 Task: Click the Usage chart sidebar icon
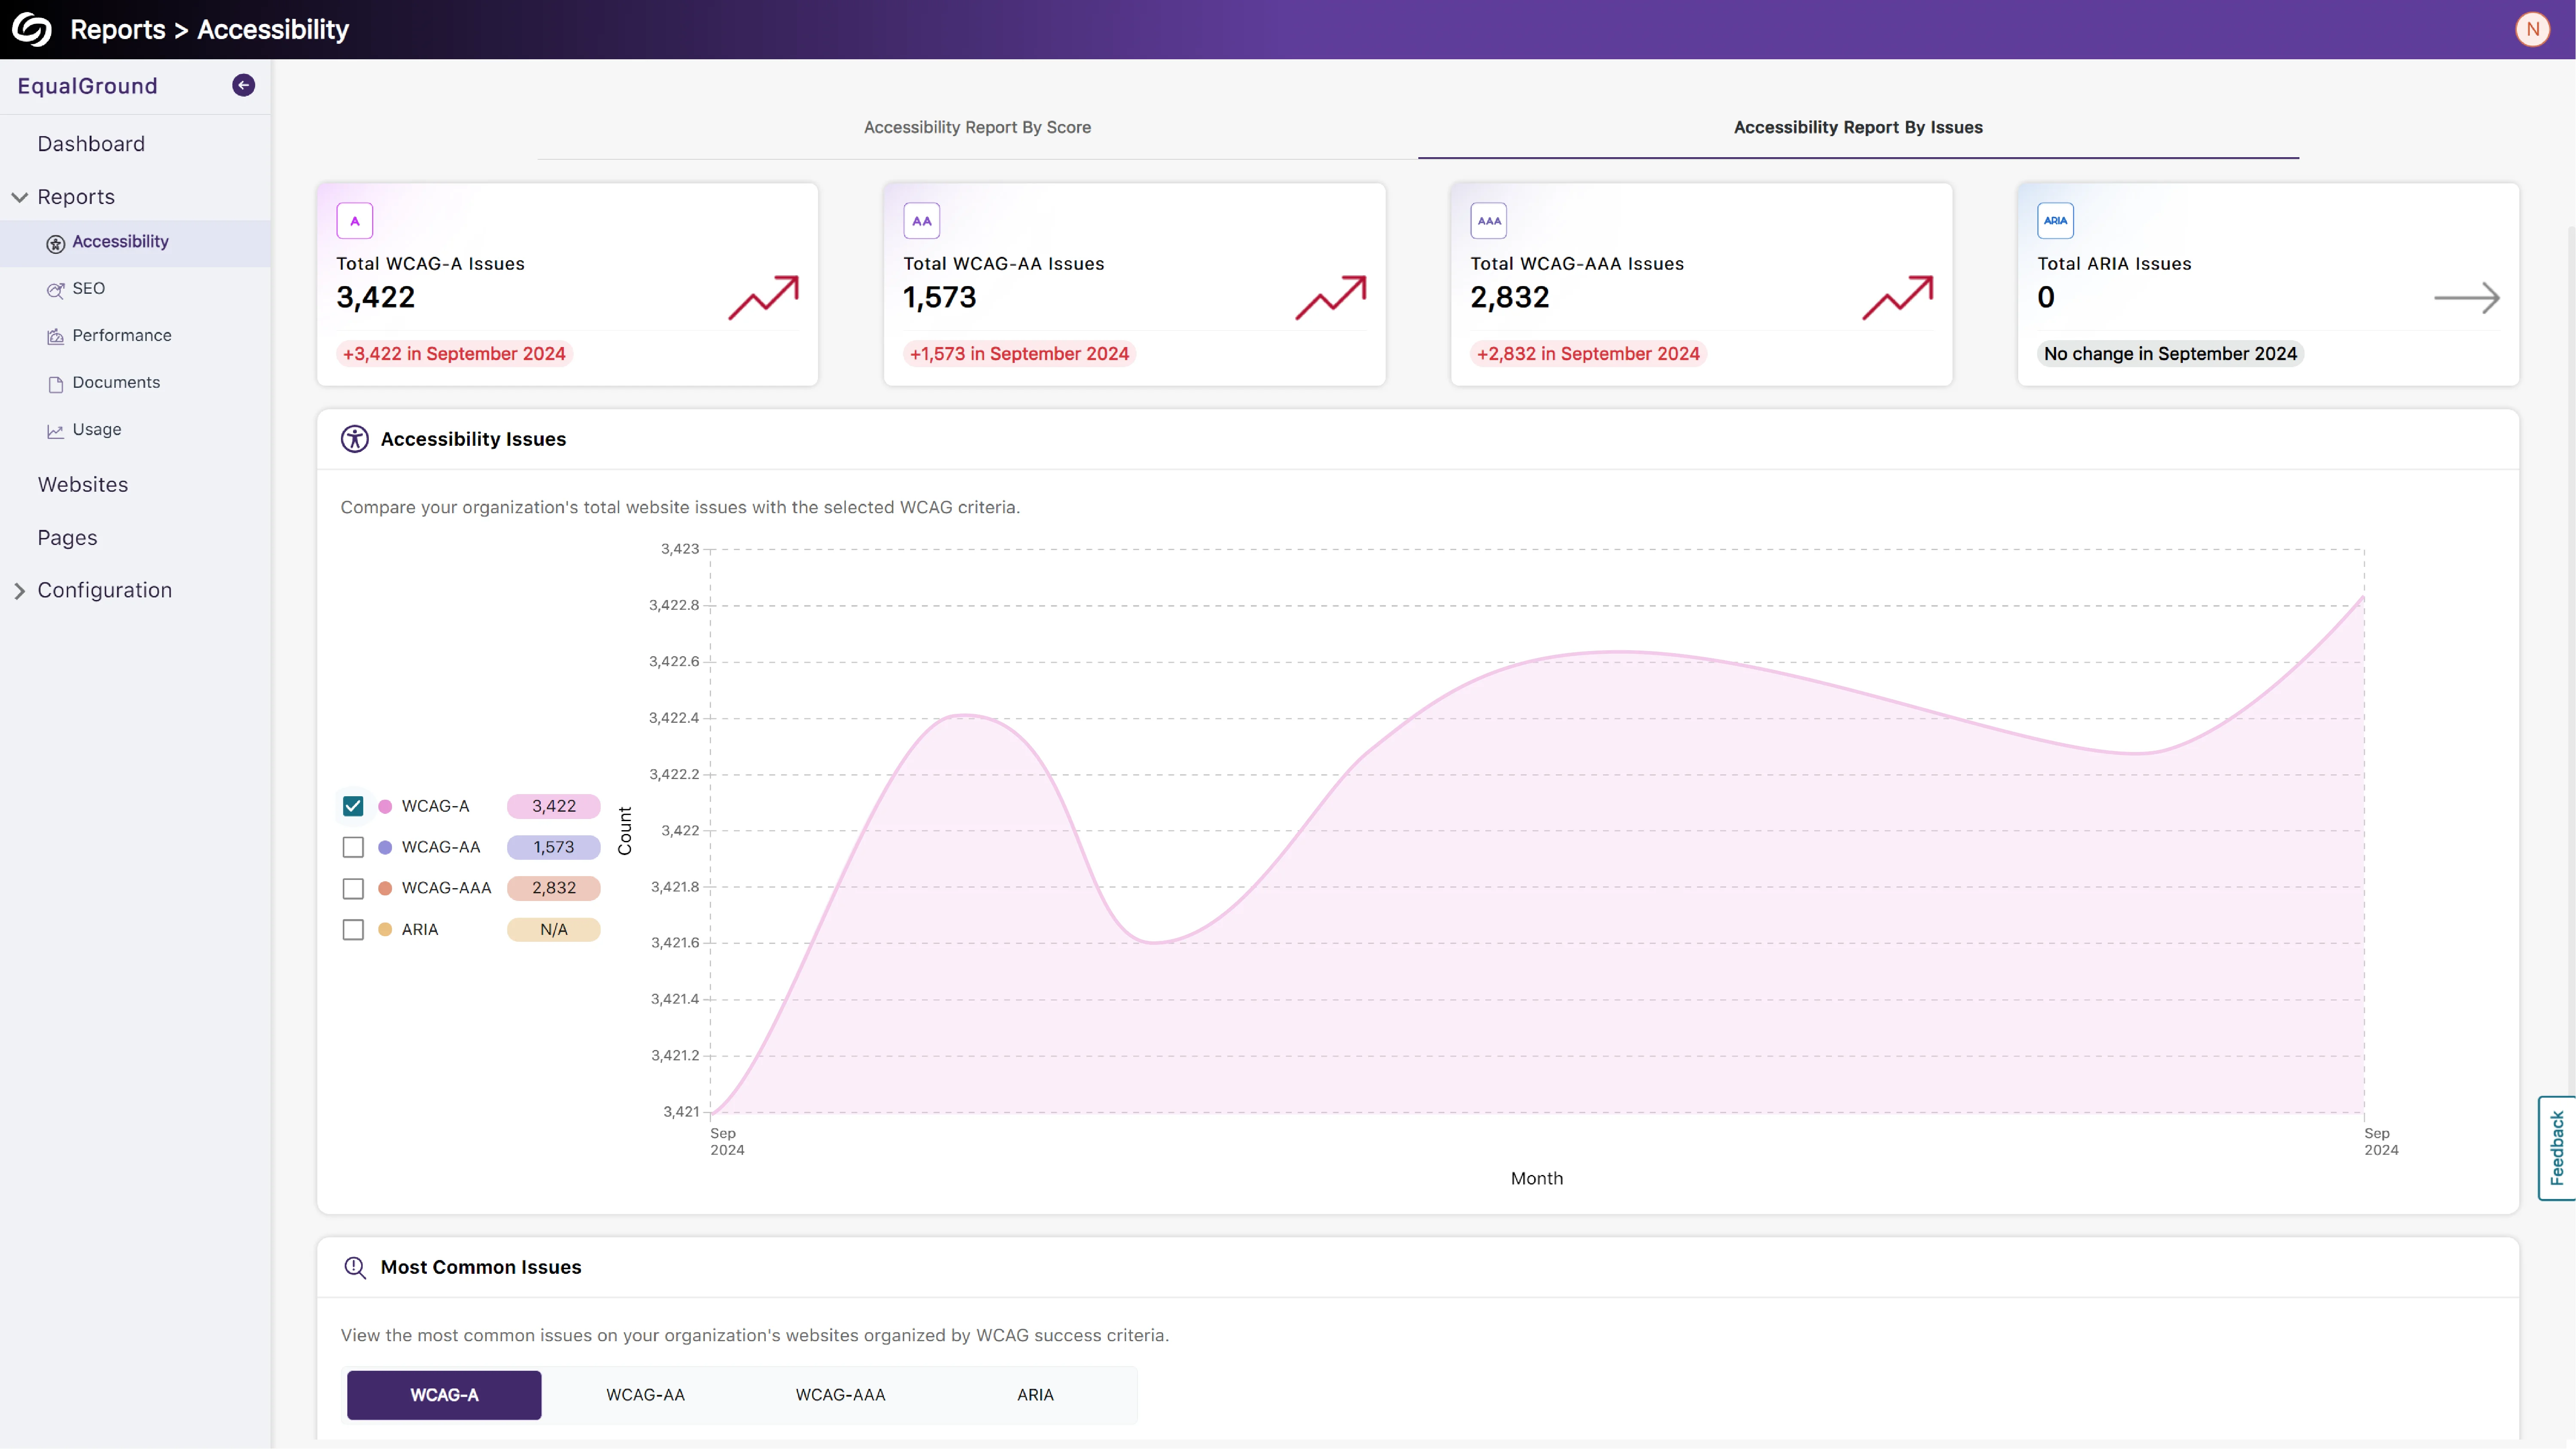(x=56, y=431)
